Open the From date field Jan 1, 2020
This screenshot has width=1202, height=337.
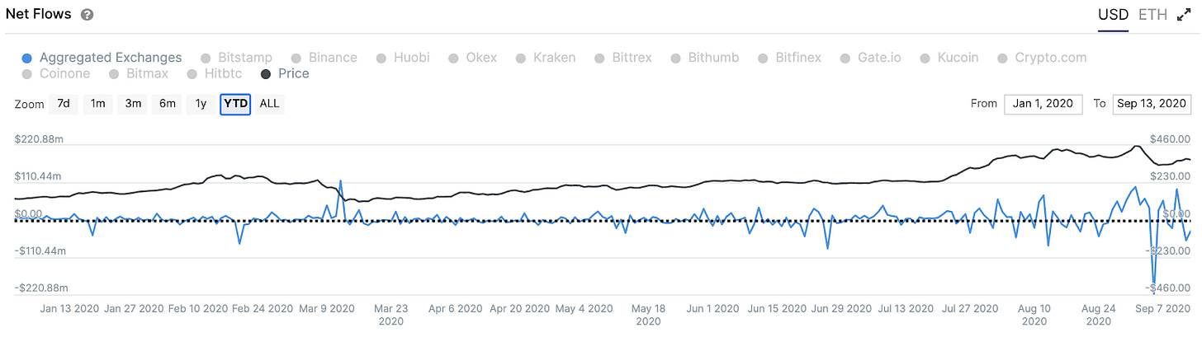pyautogui.click(x=1043, y=104)
